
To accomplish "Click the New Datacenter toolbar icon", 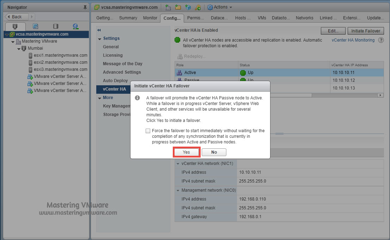I will pyautogui.click(x=168, y=7).
